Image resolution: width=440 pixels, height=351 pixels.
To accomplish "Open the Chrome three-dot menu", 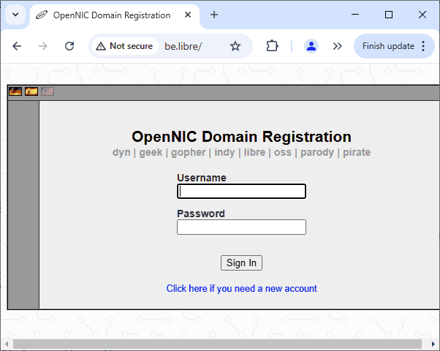I will tap(423, 46).
